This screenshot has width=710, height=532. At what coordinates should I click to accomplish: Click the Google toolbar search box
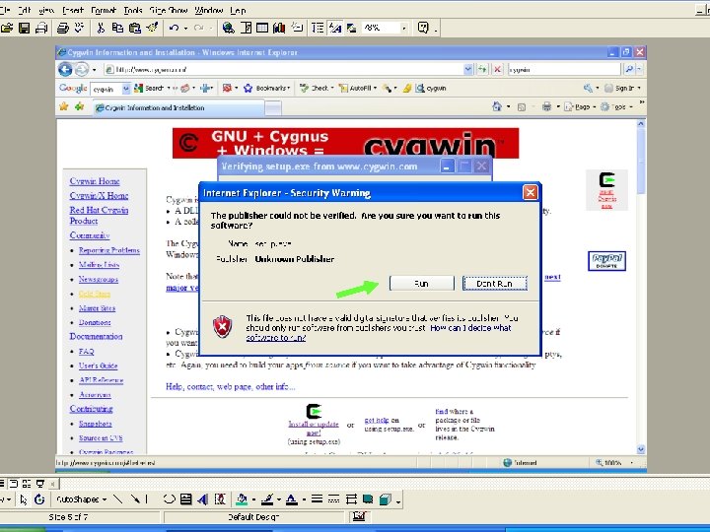(x=106, y=89)
